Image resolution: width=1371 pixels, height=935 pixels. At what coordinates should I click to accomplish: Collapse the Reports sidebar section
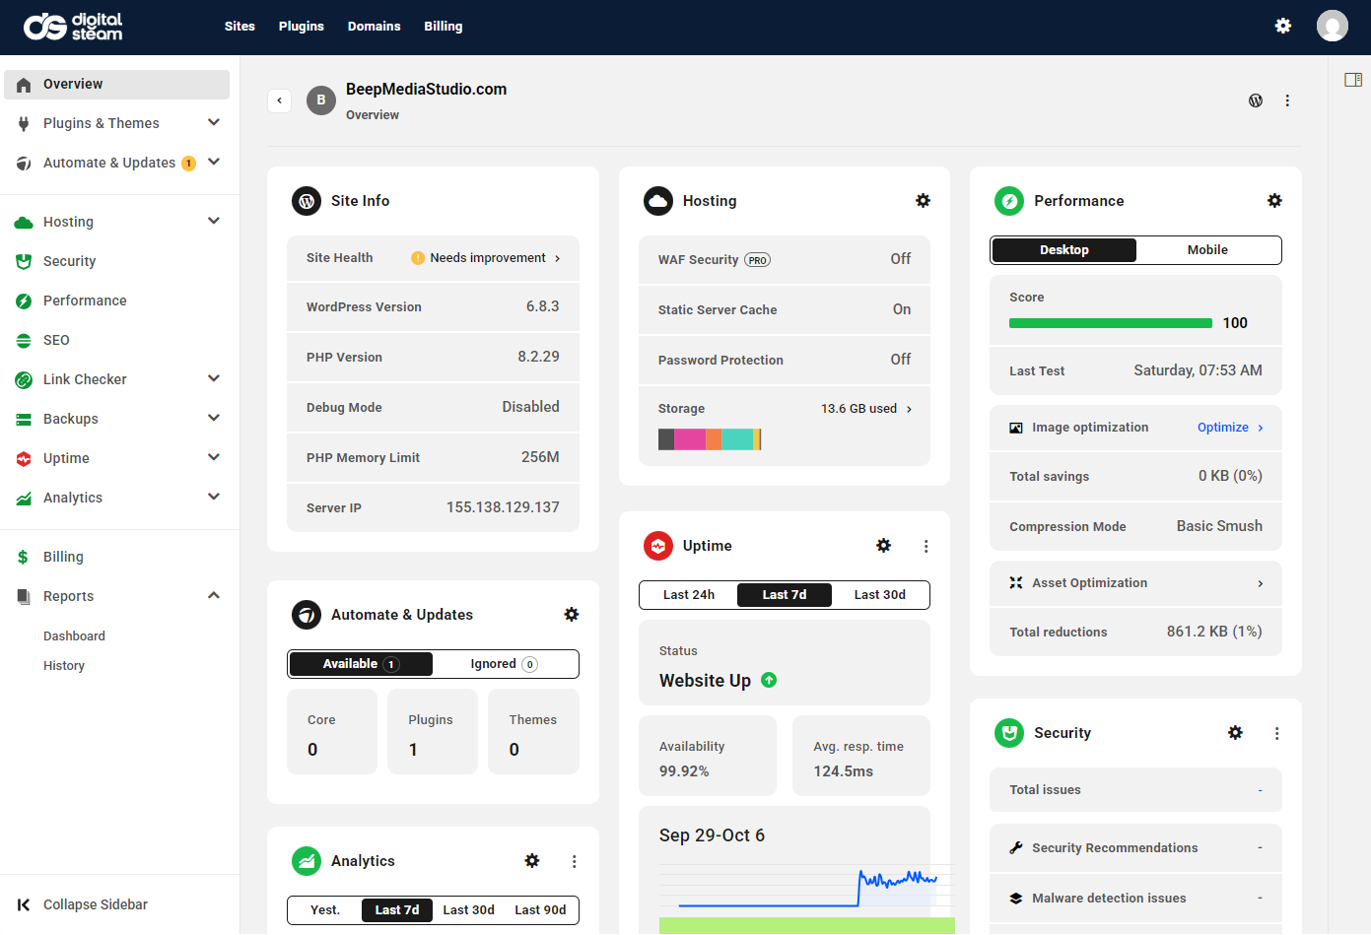(x=214, y=596)
